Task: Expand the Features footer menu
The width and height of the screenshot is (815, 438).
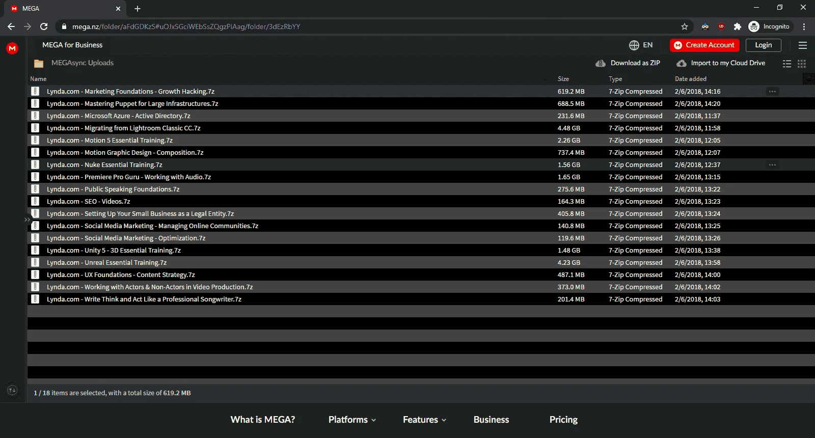Action: pyautogui.click(x=425, y=420)
